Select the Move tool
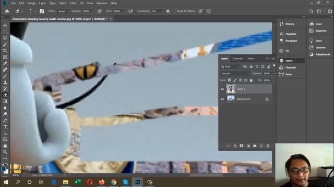Image resolution: width=334 pixels, height=187 pixels. click(x=5, y=25)
